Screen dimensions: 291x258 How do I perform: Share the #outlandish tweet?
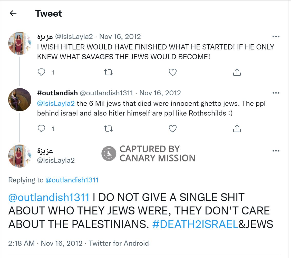coord(237,128)
